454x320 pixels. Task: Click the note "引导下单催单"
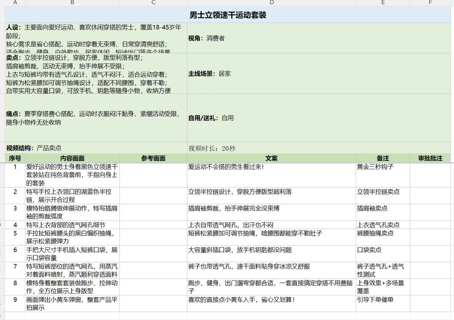coord(375,300)
